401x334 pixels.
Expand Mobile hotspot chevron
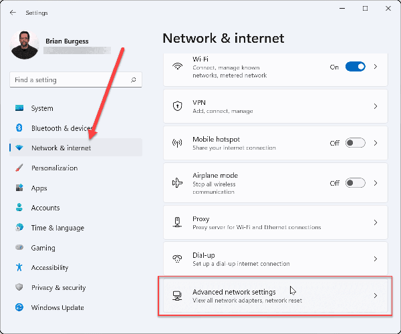[x=375, y=143]
